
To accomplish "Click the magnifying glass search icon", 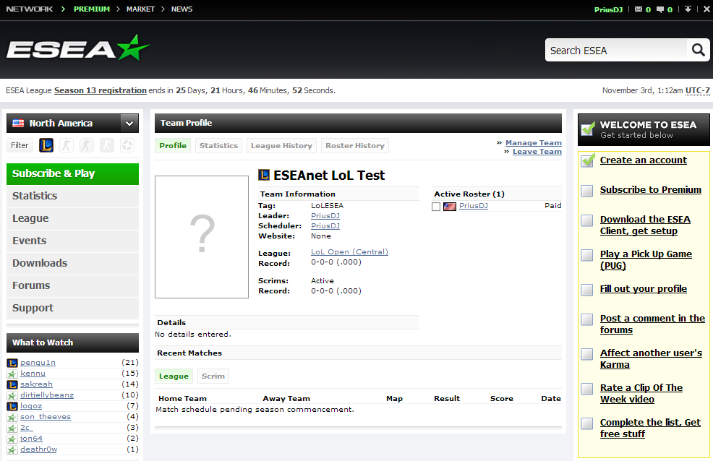I will [x=698, y=50].
